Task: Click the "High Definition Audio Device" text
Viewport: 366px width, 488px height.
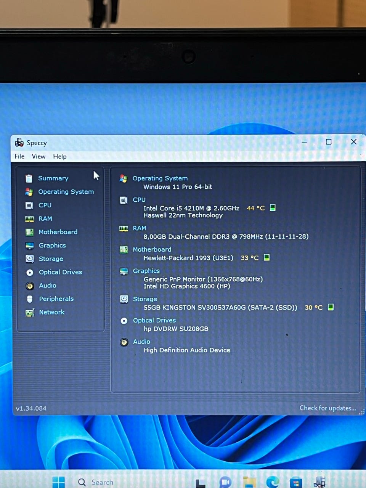Action: coord(187,350)
